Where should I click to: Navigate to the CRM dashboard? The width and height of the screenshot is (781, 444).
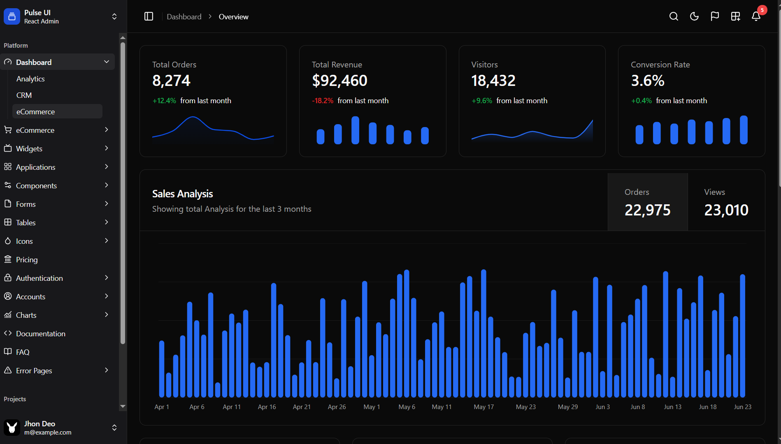pos(24,95)
